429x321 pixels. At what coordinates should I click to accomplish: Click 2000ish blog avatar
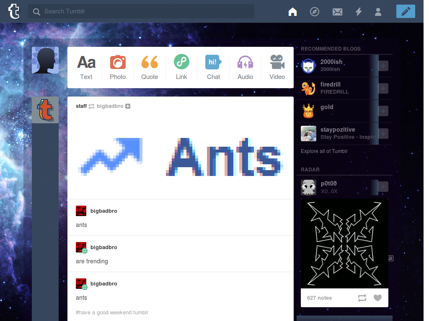308,66
